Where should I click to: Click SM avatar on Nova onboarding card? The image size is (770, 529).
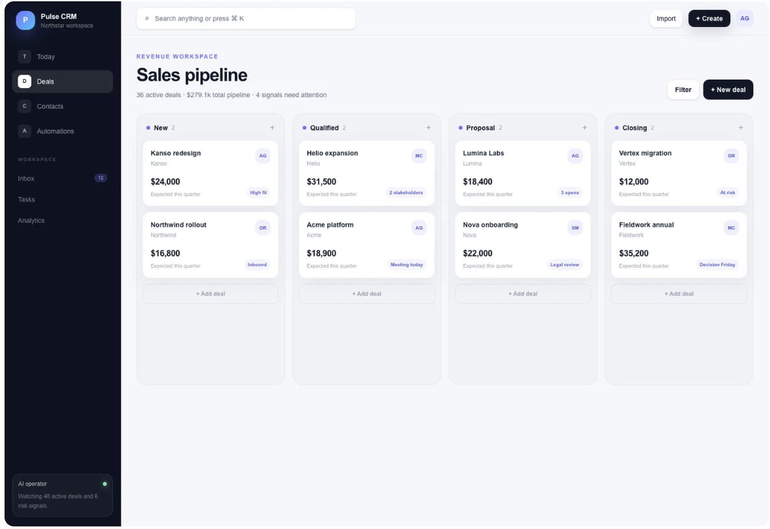tap(575, 228)
